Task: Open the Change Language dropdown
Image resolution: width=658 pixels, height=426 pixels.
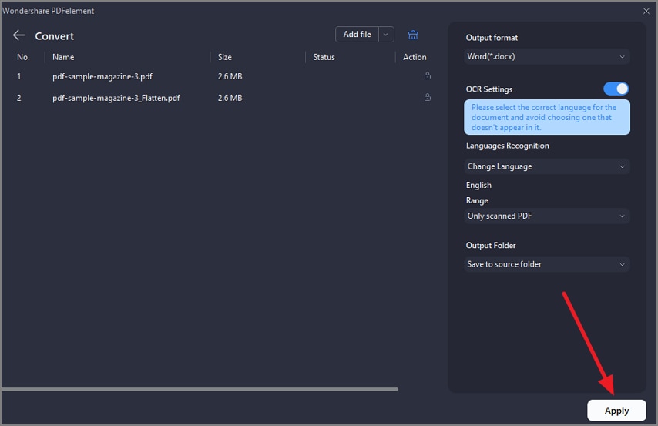Action: pyautogui.click(x=547, y=166)
